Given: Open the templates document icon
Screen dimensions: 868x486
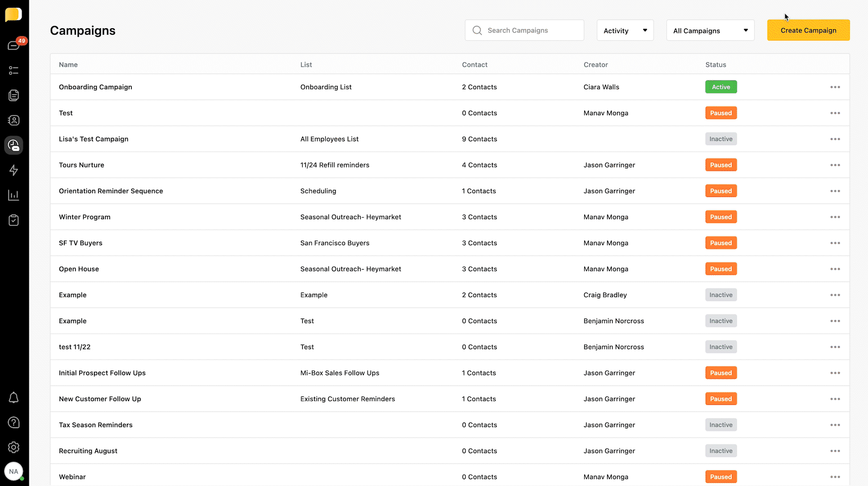Looking at the screenshot, I should click(x=13, y=95).
